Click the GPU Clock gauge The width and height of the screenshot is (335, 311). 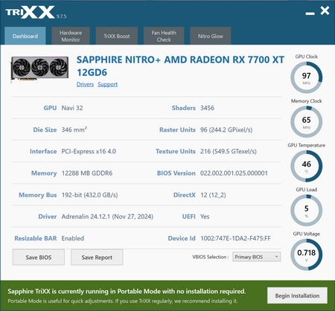pyautogui.click(x=307, y=77)
